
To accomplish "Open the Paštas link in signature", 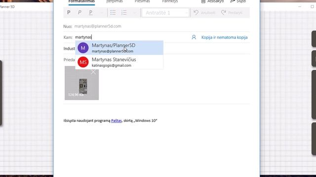I will point(117,120).
